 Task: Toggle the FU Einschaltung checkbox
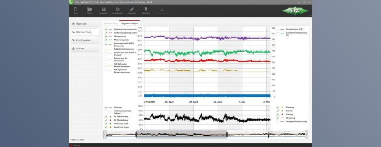point(106,116)
